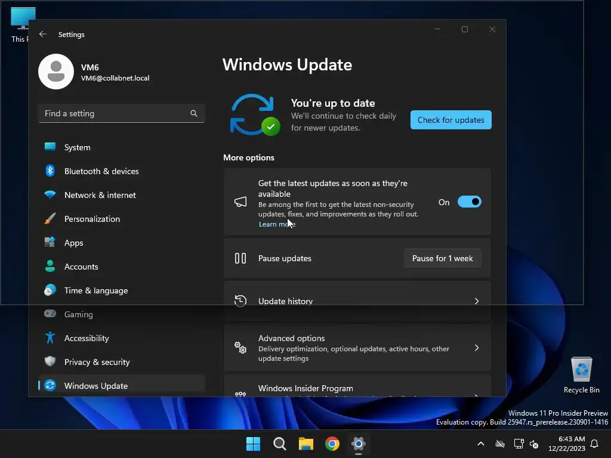Click the Privacy & security shield icon
This screenshot has width=611, height=458.
pyautogui.click(x=50, y=361)
